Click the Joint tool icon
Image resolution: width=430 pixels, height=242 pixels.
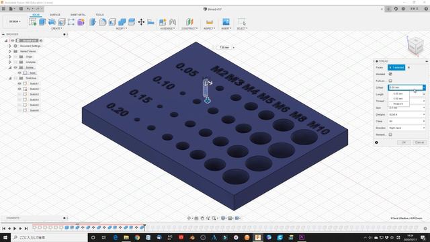(173, 22)
